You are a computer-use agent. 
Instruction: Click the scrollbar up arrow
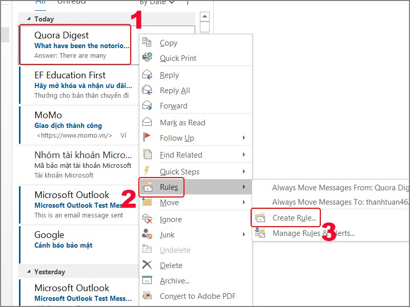point(204,16)
